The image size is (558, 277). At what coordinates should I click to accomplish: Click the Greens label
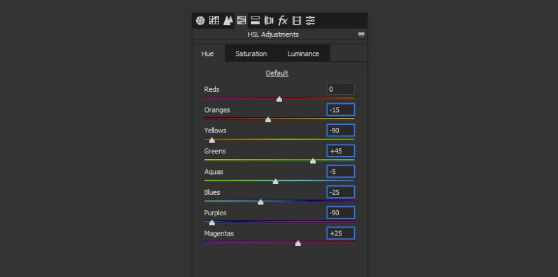(215, 151)
